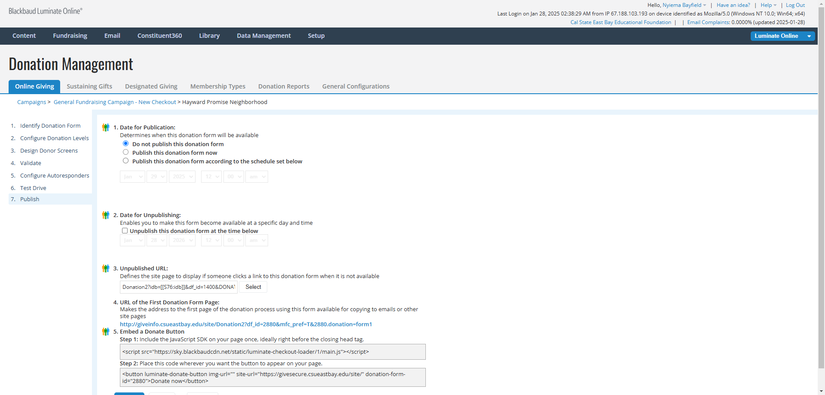
Task: Open the first donation form page URL link
Action: [246, 325]
